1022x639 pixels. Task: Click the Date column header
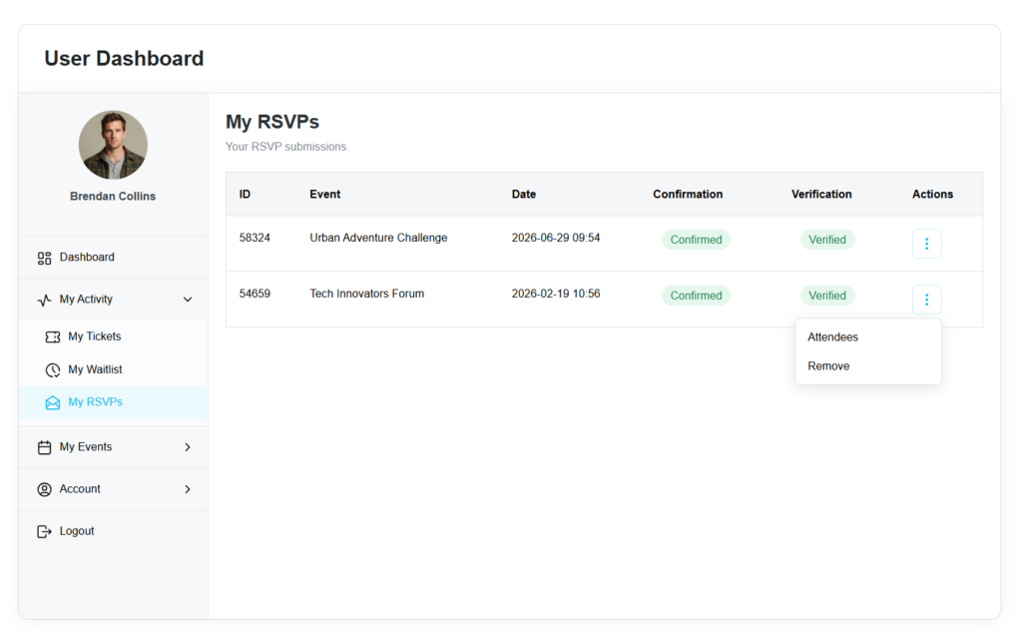click(523, 195)
